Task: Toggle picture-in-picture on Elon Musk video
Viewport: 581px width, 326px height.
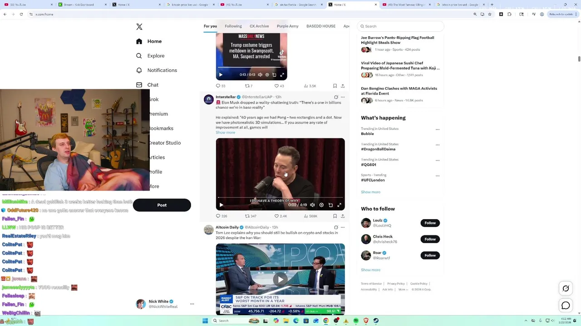Action: click(330, 205)
